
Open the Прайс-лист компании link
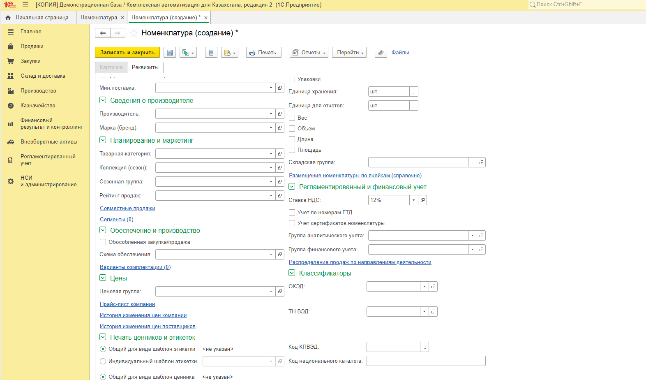point(127,304)
